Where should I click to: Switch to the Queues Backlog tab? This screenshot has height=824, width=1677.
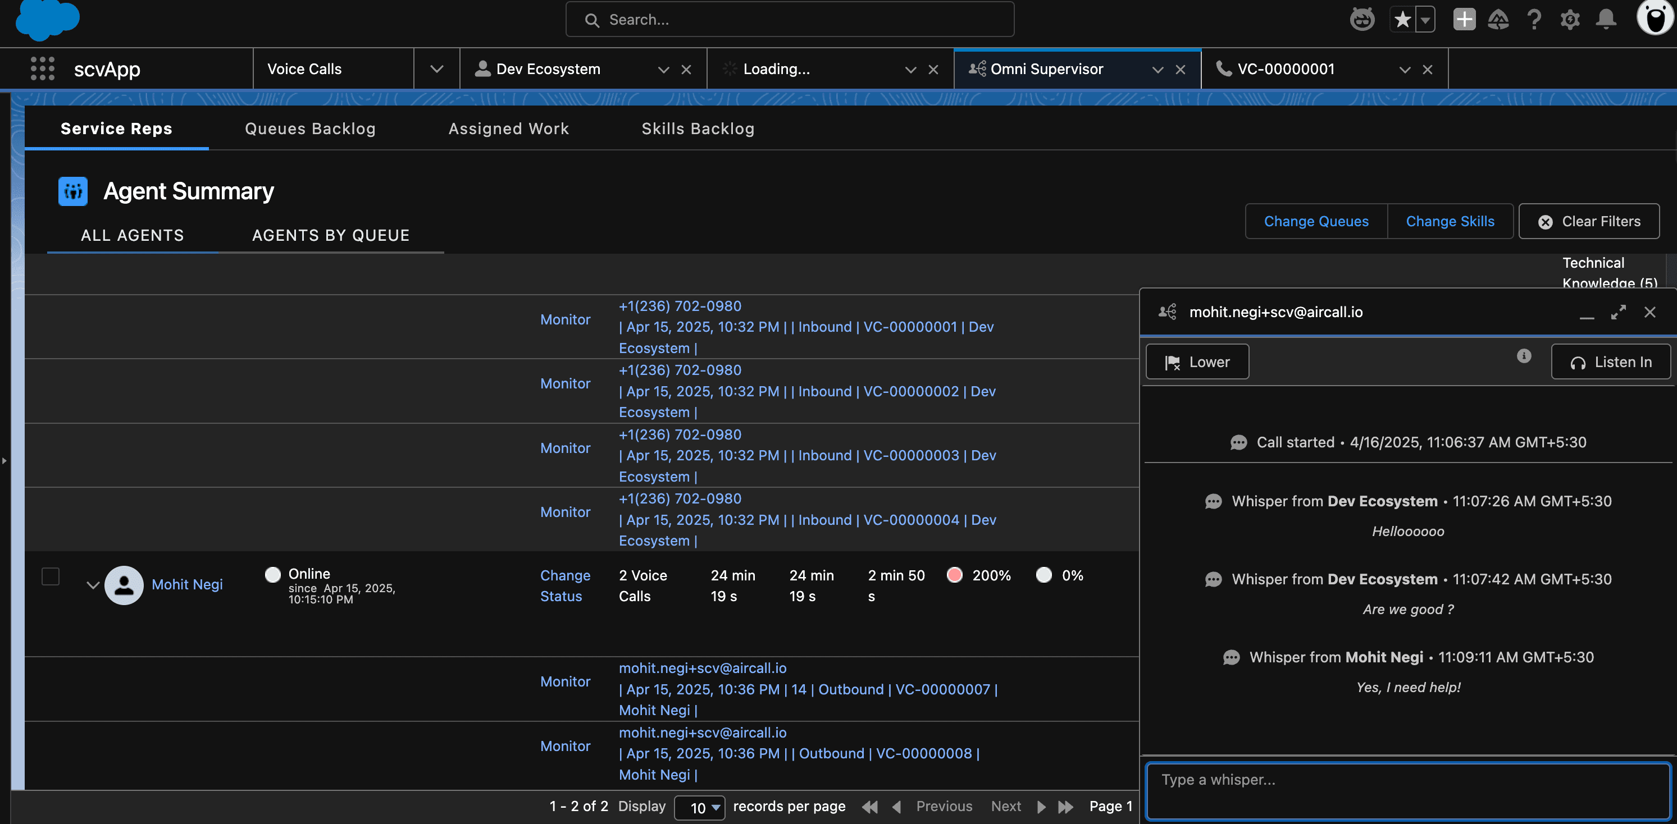pos(310,128)
